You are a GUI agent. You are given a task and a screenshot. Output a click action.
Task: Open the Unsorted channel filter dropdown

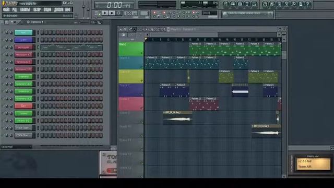click(16, 147)
